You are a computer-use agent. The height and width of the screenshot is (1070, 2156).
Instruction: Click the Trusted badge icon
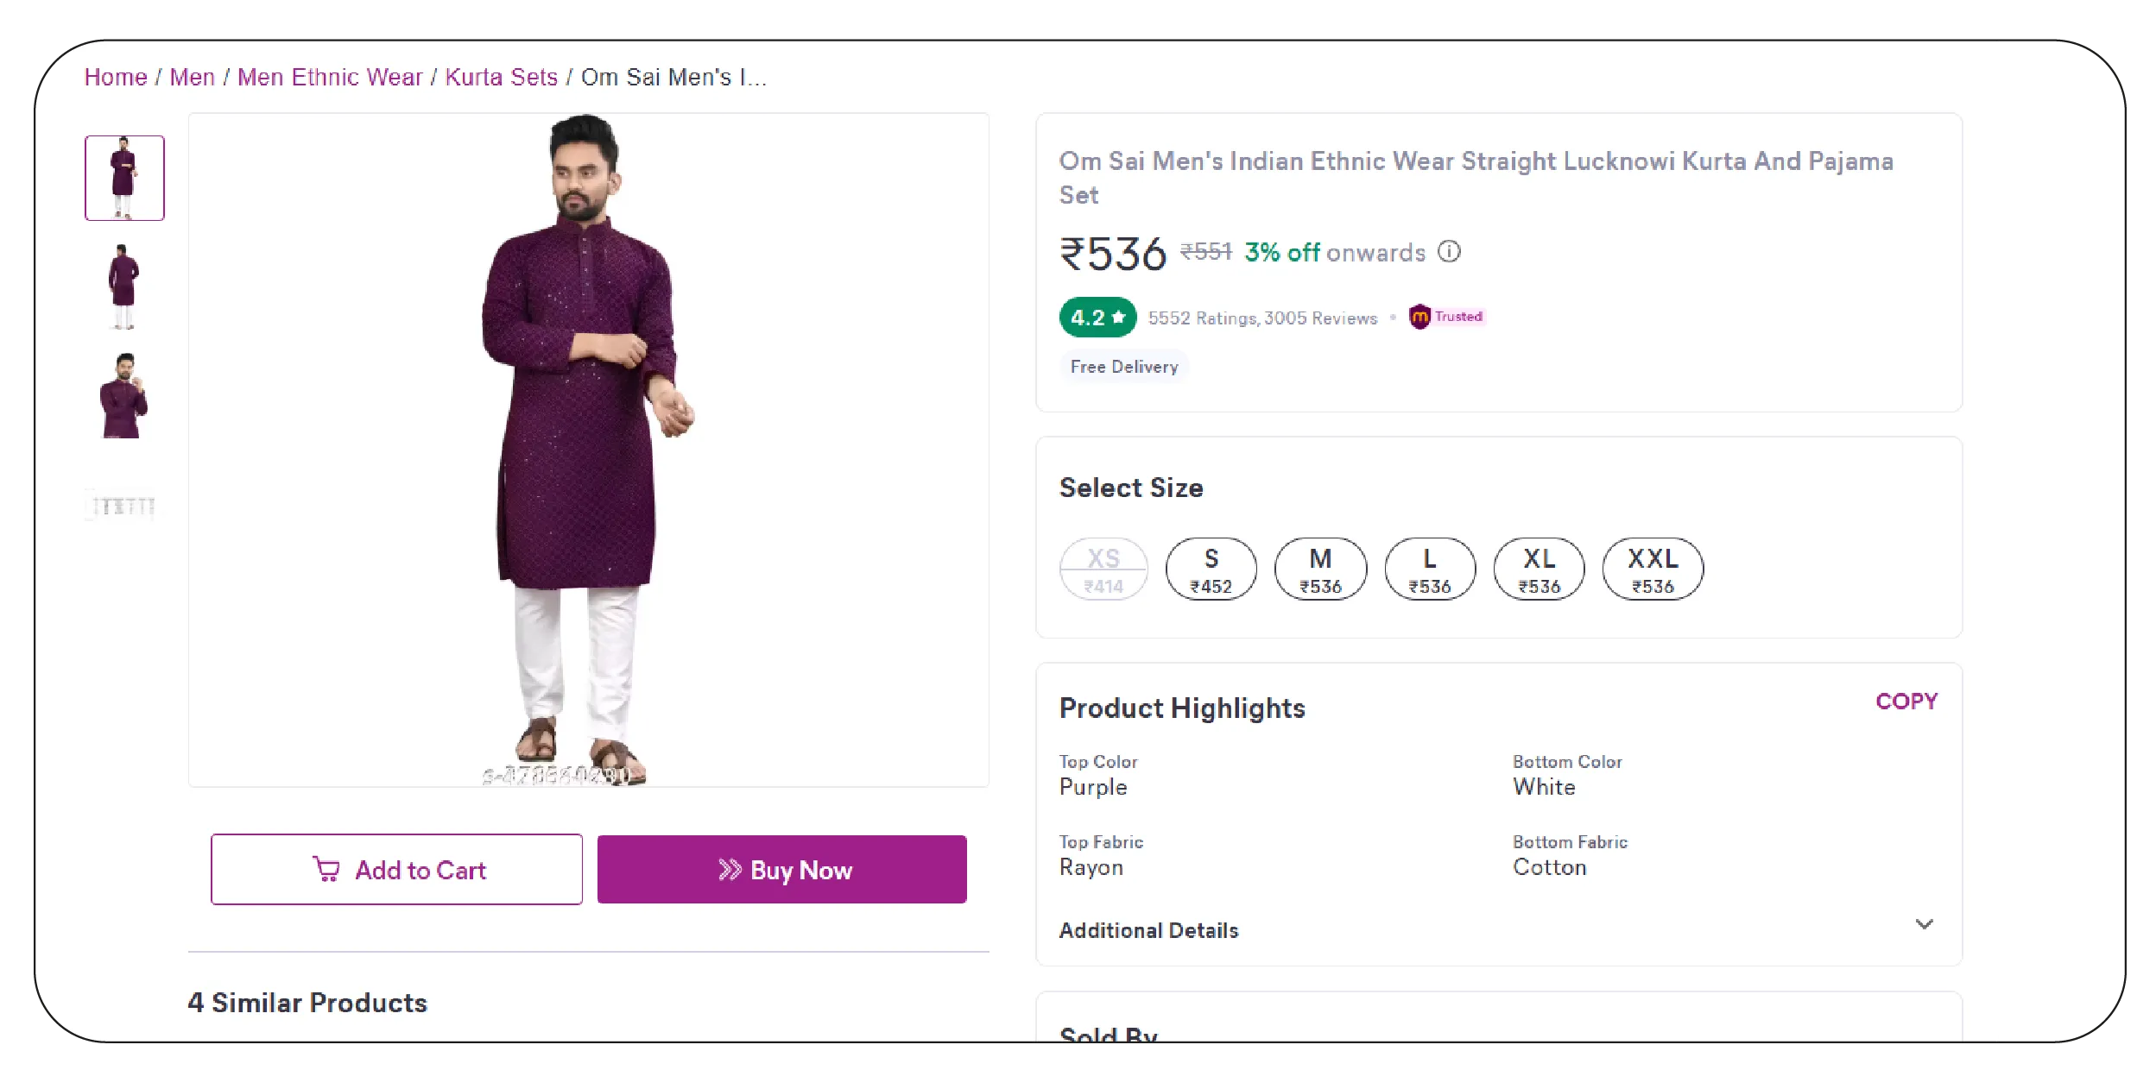(1419, 318)
